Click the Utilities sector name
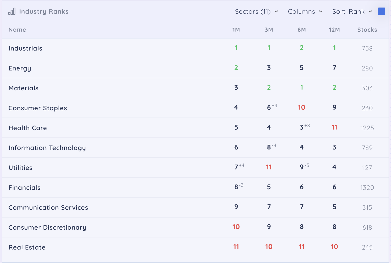Screen dimensions: 391x263 (20, 168)
